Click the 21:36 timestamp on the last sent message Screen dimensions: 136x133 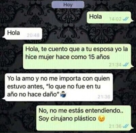click(115, 126)
